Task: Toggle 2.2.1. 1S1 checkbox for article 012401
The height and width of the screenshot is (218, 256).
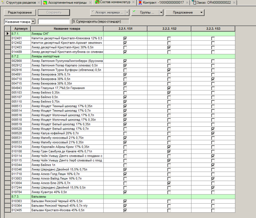Action: point(125,38)
